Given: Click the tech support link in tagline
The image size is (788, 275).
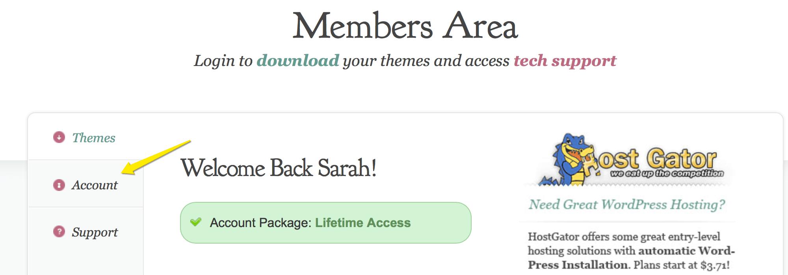Looking at the screenshot, I should (565, 61).
